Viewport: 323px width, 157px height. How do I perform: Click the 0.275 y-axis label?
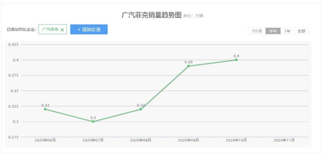pyautogui.click(x=13, y=137)
